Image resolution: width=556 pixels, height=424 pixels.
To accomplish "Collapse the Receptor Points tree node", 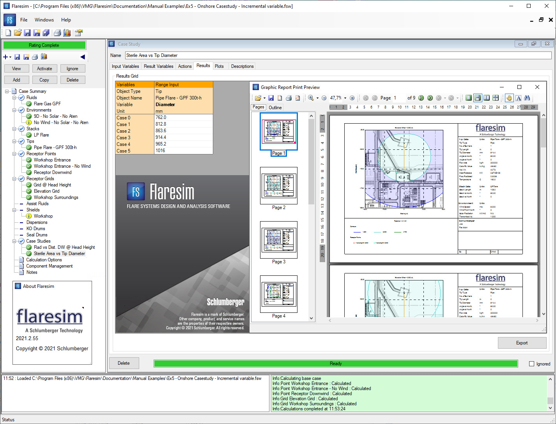I will (x=15, y=154).
